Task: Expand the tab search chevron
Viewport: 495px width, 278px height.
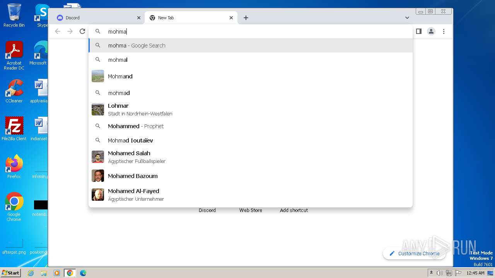Action: click(x=407, y=18)
